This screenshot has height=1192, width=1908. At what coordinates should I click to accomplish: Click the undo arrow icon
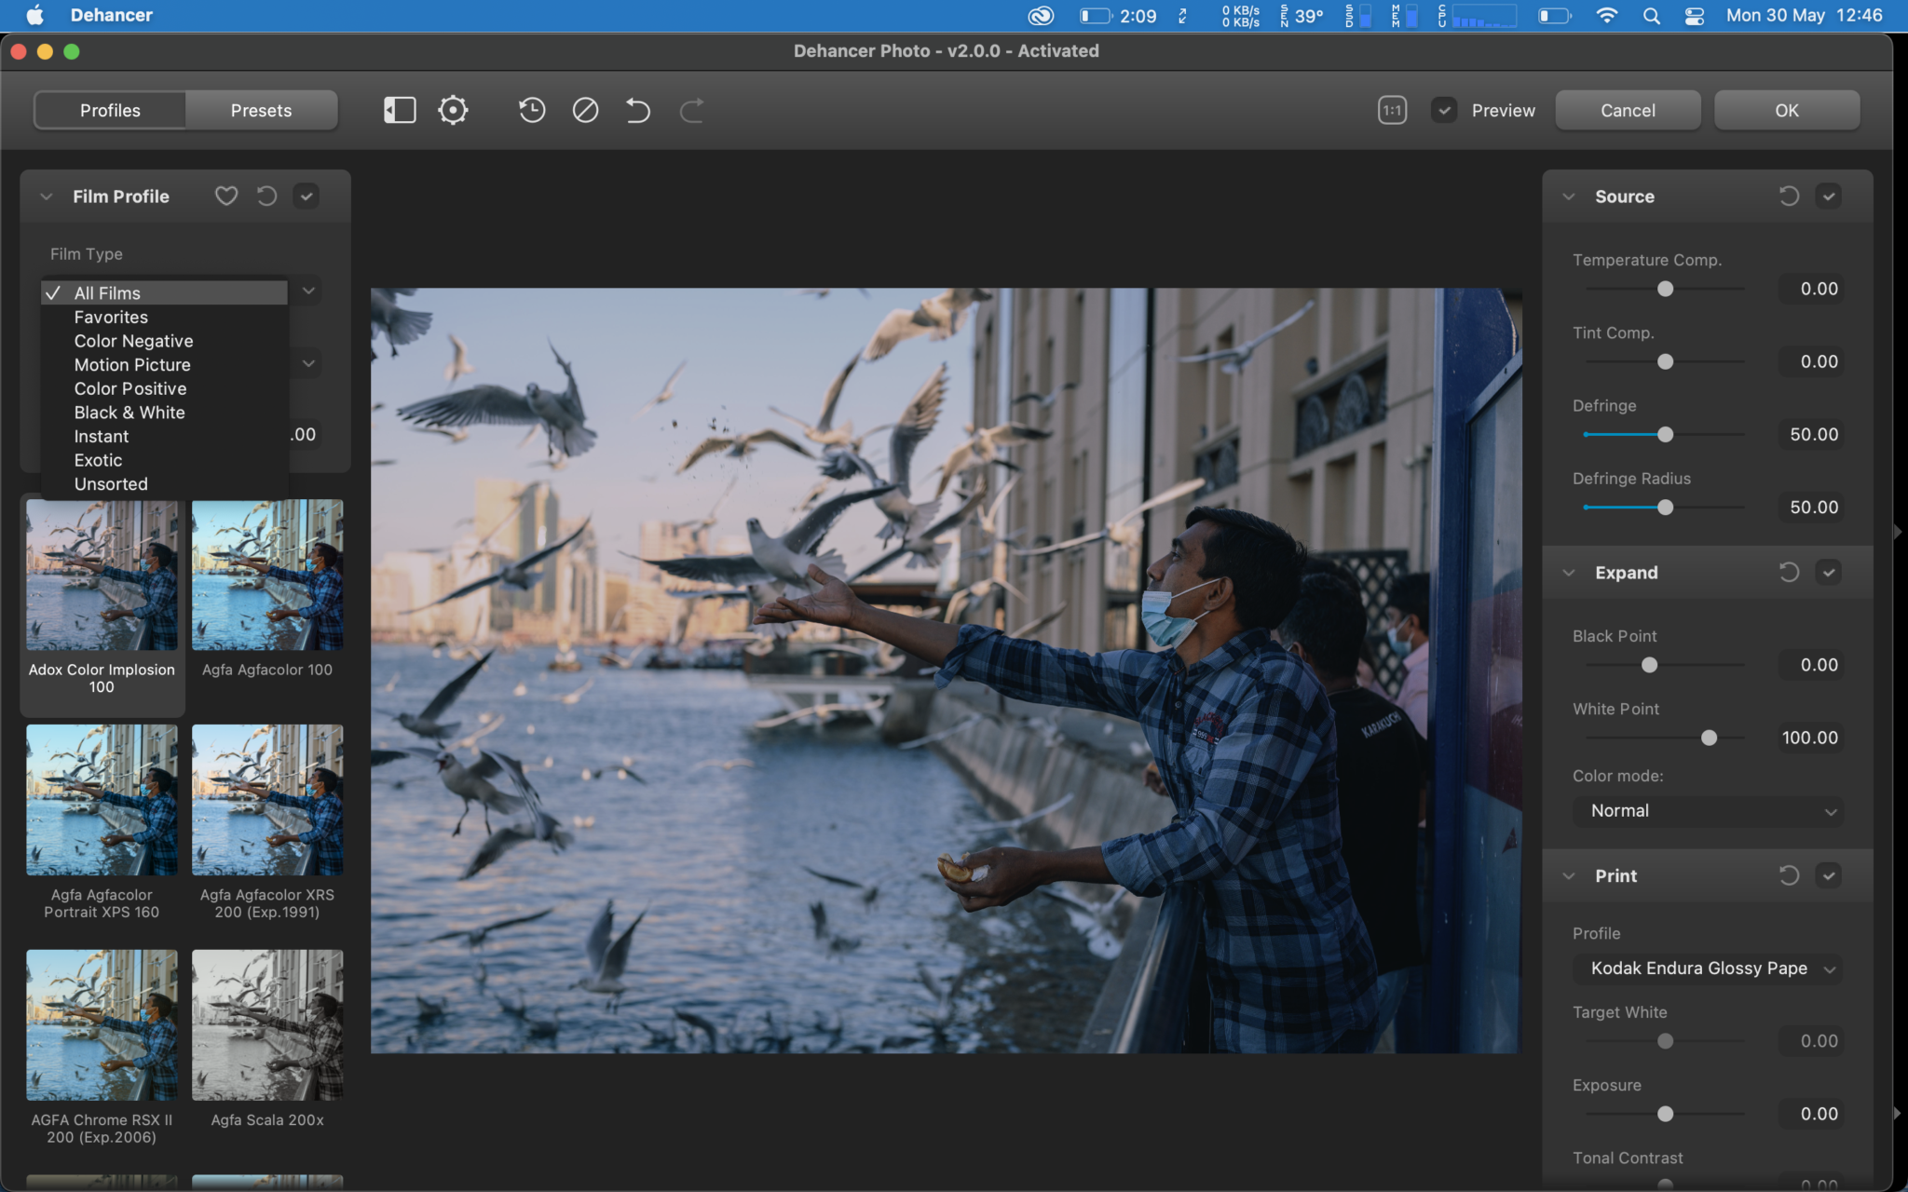point(638,110)
